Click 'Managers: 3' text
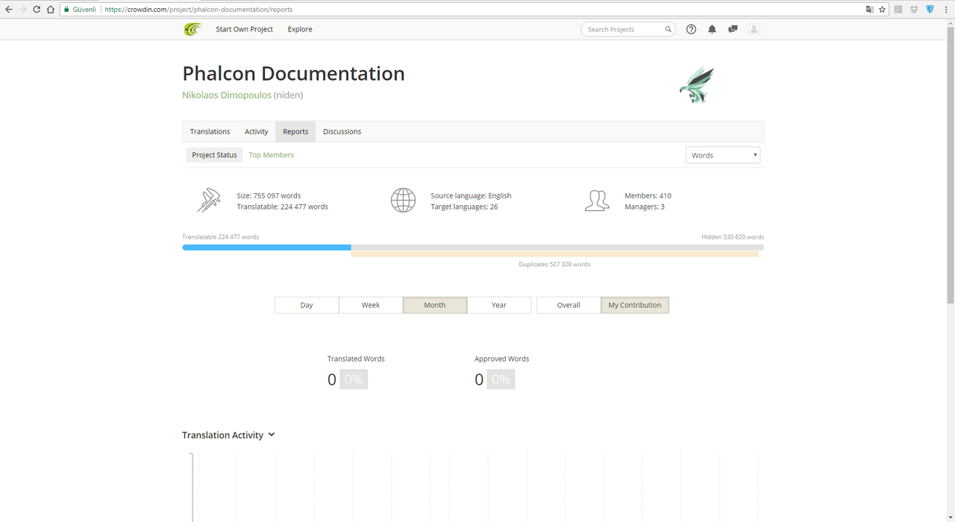 tap(645, 207)
